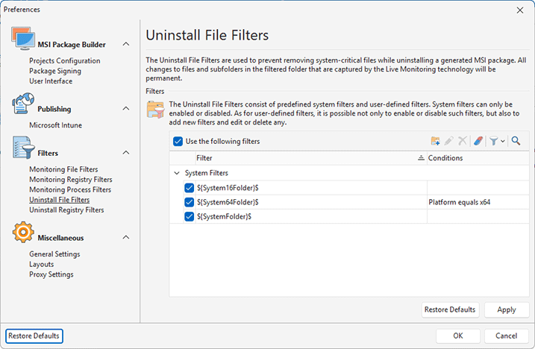Open General Settings page
Screen dimensions: 535x349
(x=54, y=254)
